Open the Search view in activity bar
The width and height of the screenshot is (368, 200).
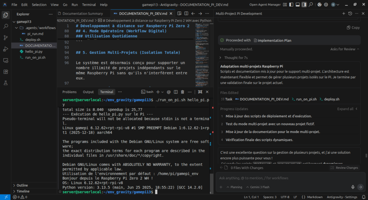pyautogui.click(x=5, y=26)
